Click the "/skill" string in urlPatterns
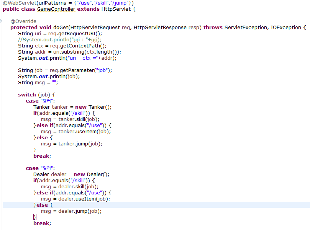The width and height of the screenshot is (310, 230). pos(101,3)
